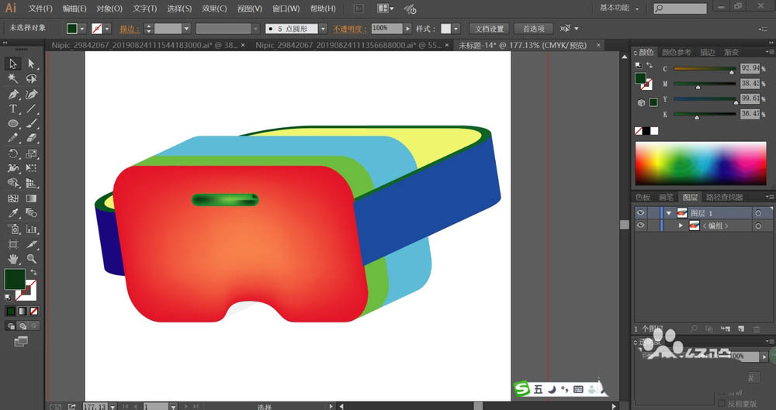776x410 pixels.
Task: Click the Change Screen Mode icon
Action: [21, 341]
